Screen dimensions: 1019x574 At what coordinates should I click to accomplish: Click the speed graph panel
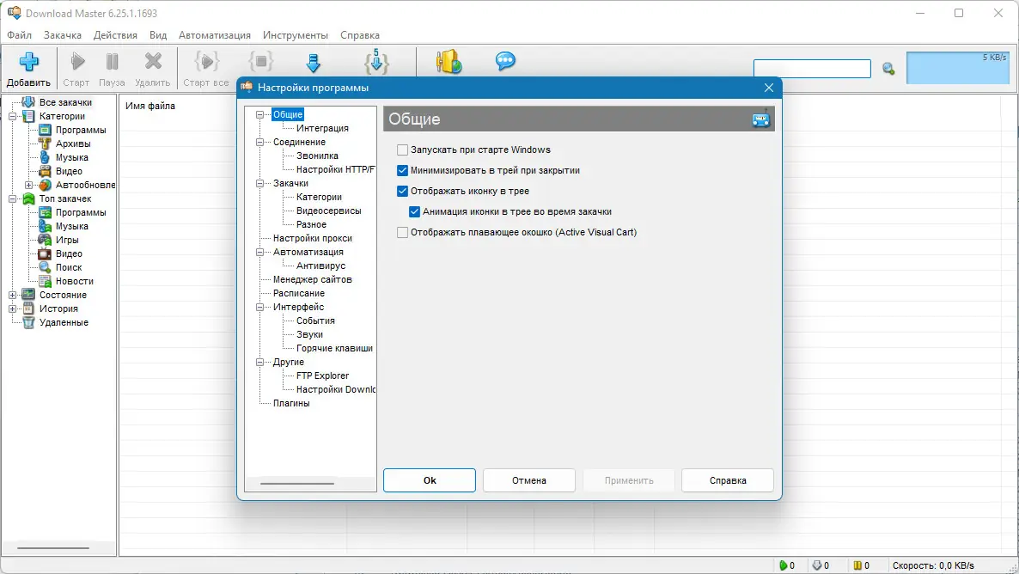[x=957, y=68]
